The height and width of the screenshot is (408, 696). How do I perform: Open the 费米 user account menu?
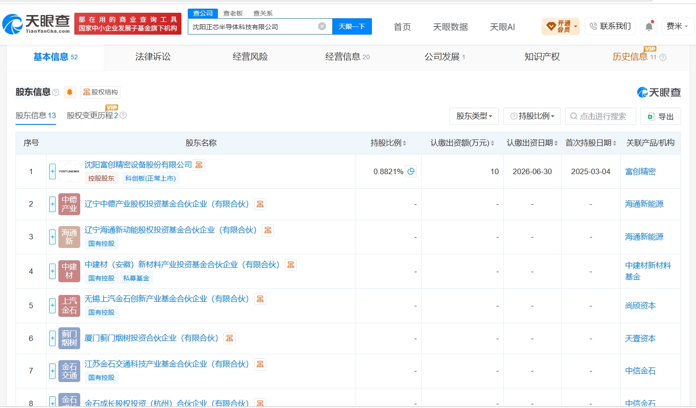click(677, 26)
